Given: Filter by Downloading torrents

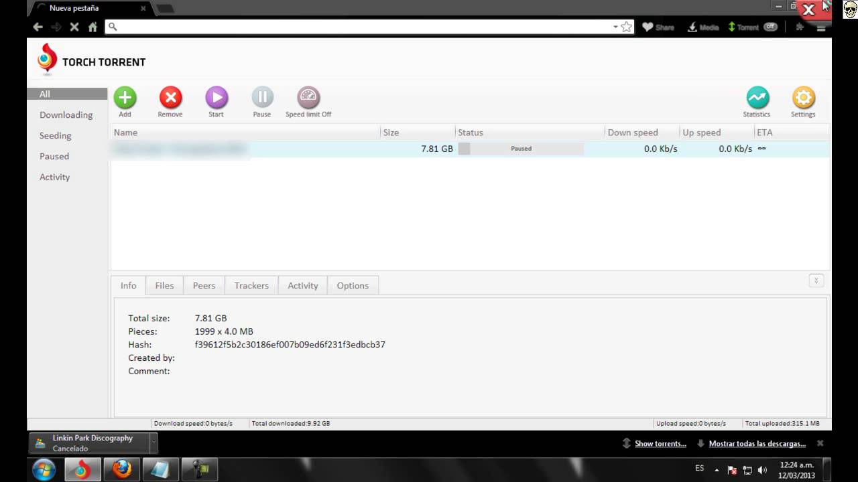Looking at the screenshot, I should 66,115.
